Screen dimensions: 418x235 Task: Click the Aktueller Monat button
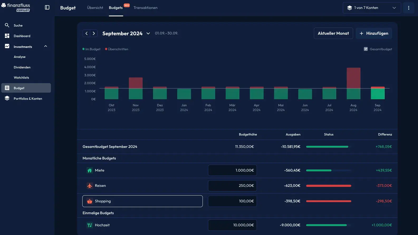pyautogui.click(x=333, y=33)
